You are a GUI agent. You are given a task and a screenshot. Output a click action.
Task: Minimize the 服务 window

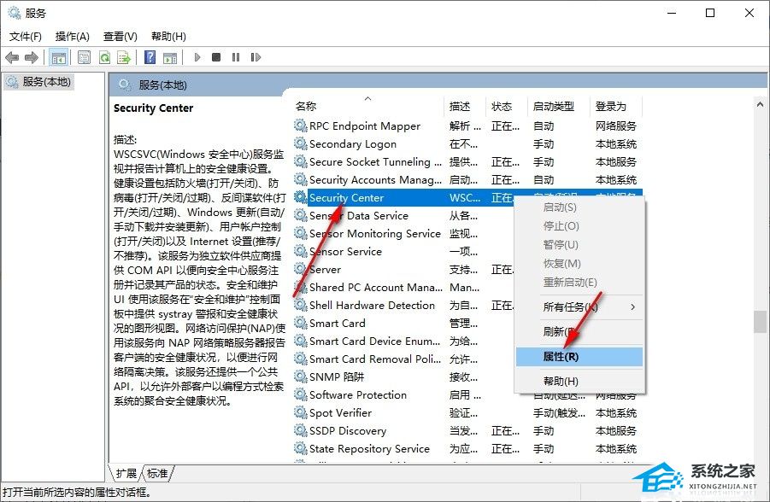[672, 13]
